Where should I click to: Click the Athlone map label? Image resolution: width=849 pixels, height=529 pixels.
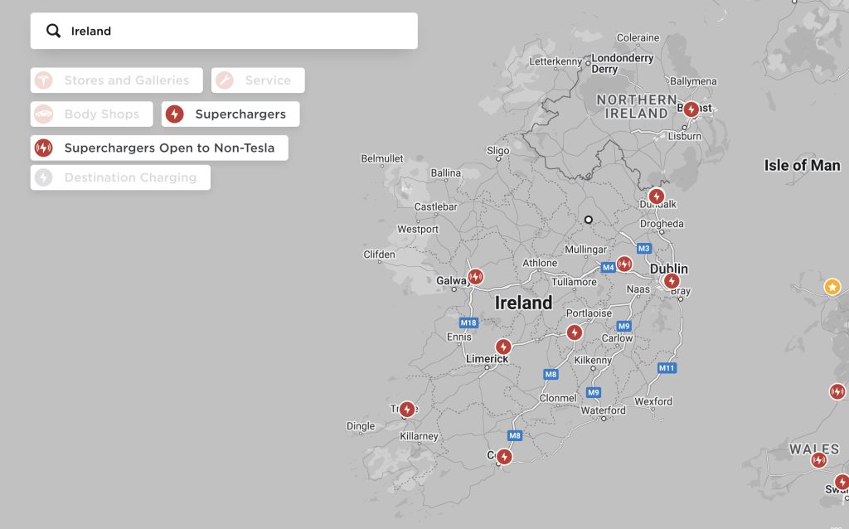coord(540,263)
